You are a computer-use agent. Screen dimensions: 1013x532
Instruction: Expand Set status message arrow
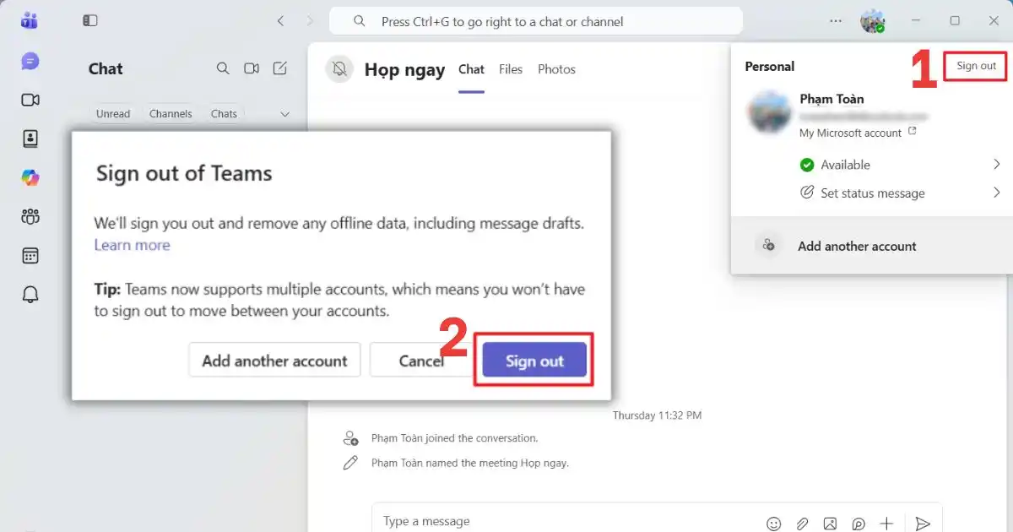(x=997, y=193)
